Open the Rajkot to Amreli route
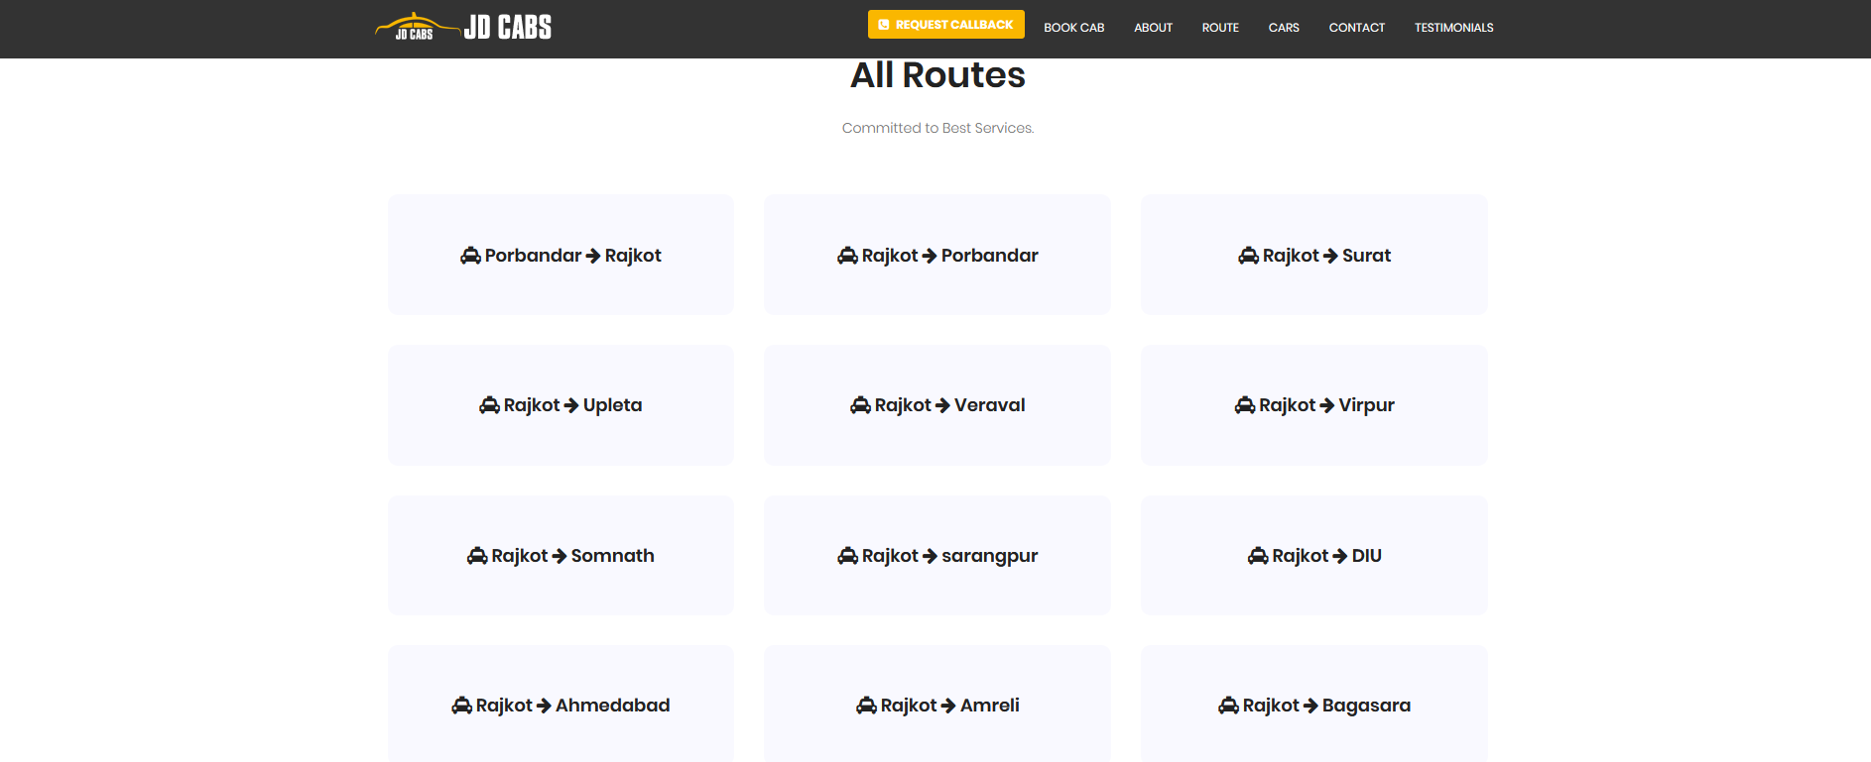Screen dimensions: 1871x762 [x=937, y=704]
